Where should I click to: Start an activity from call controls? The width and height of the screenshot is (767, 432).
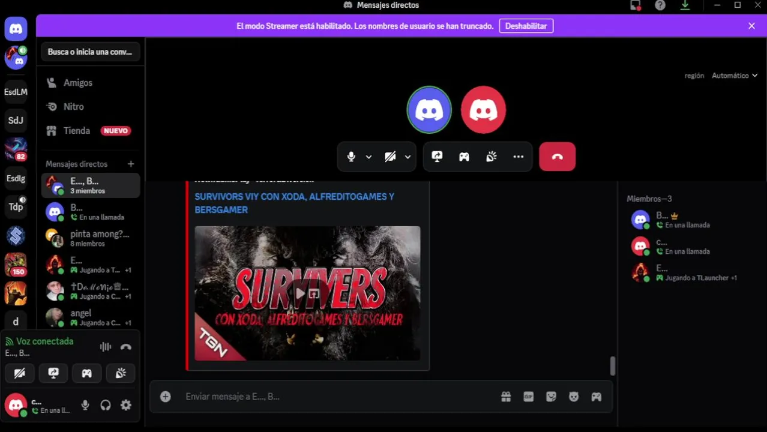[x=464, y=157]
